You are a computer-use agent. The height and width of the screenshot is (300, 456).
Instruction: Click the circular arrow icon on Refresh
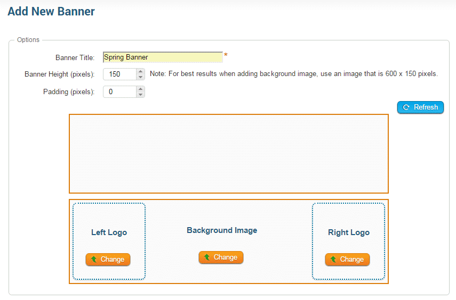(x=406, y=107)
